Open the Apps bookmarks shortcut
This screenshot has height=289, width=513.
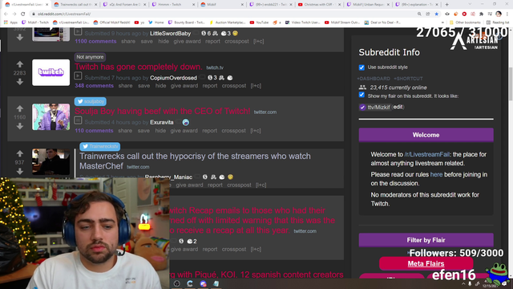[x=10, y=22]
